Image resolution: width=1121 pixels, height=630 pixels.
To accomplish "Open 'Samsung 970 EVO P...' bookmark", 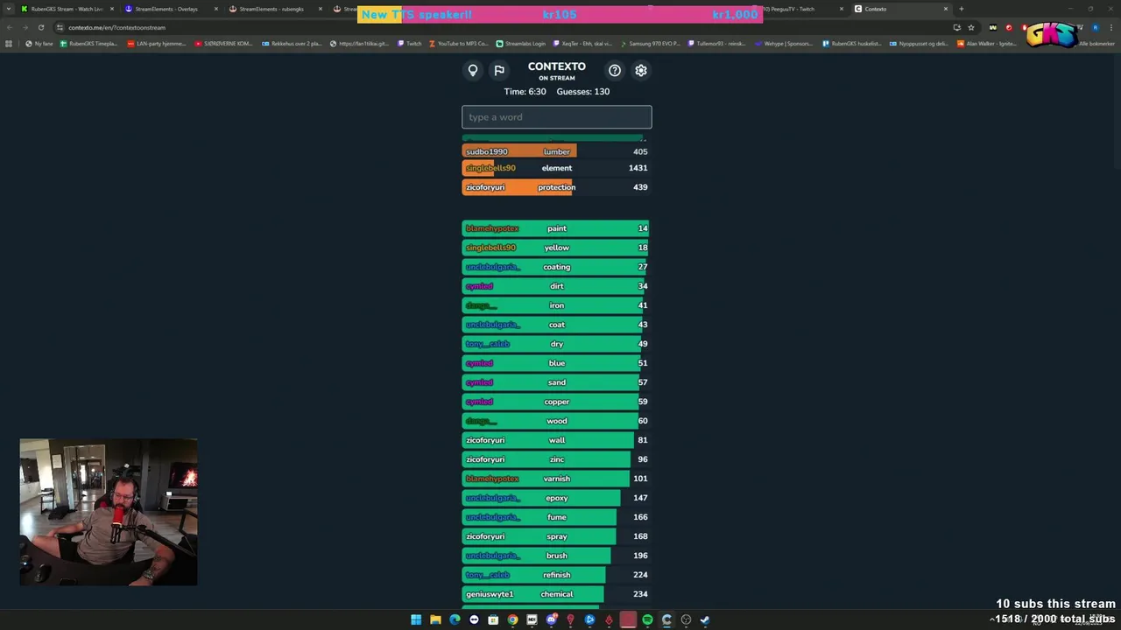I will click(x=652, y=44).
